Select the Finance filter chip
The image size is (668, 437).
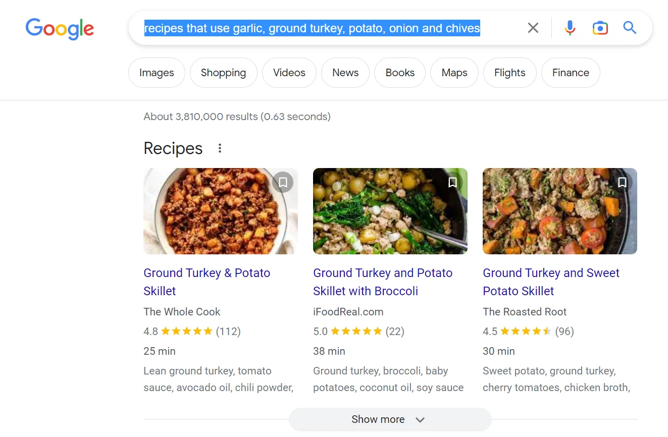pos(571,73)
